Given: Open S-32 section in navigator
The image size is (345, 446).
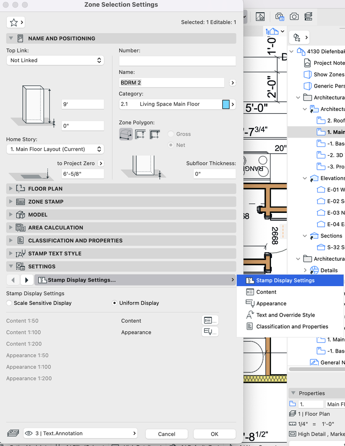Looking at the screenshot, I should 331,247.
